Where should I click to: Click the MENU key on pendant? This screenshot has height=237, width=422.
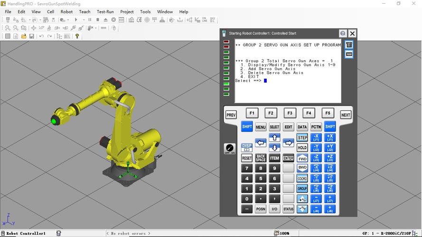[261, 127]
